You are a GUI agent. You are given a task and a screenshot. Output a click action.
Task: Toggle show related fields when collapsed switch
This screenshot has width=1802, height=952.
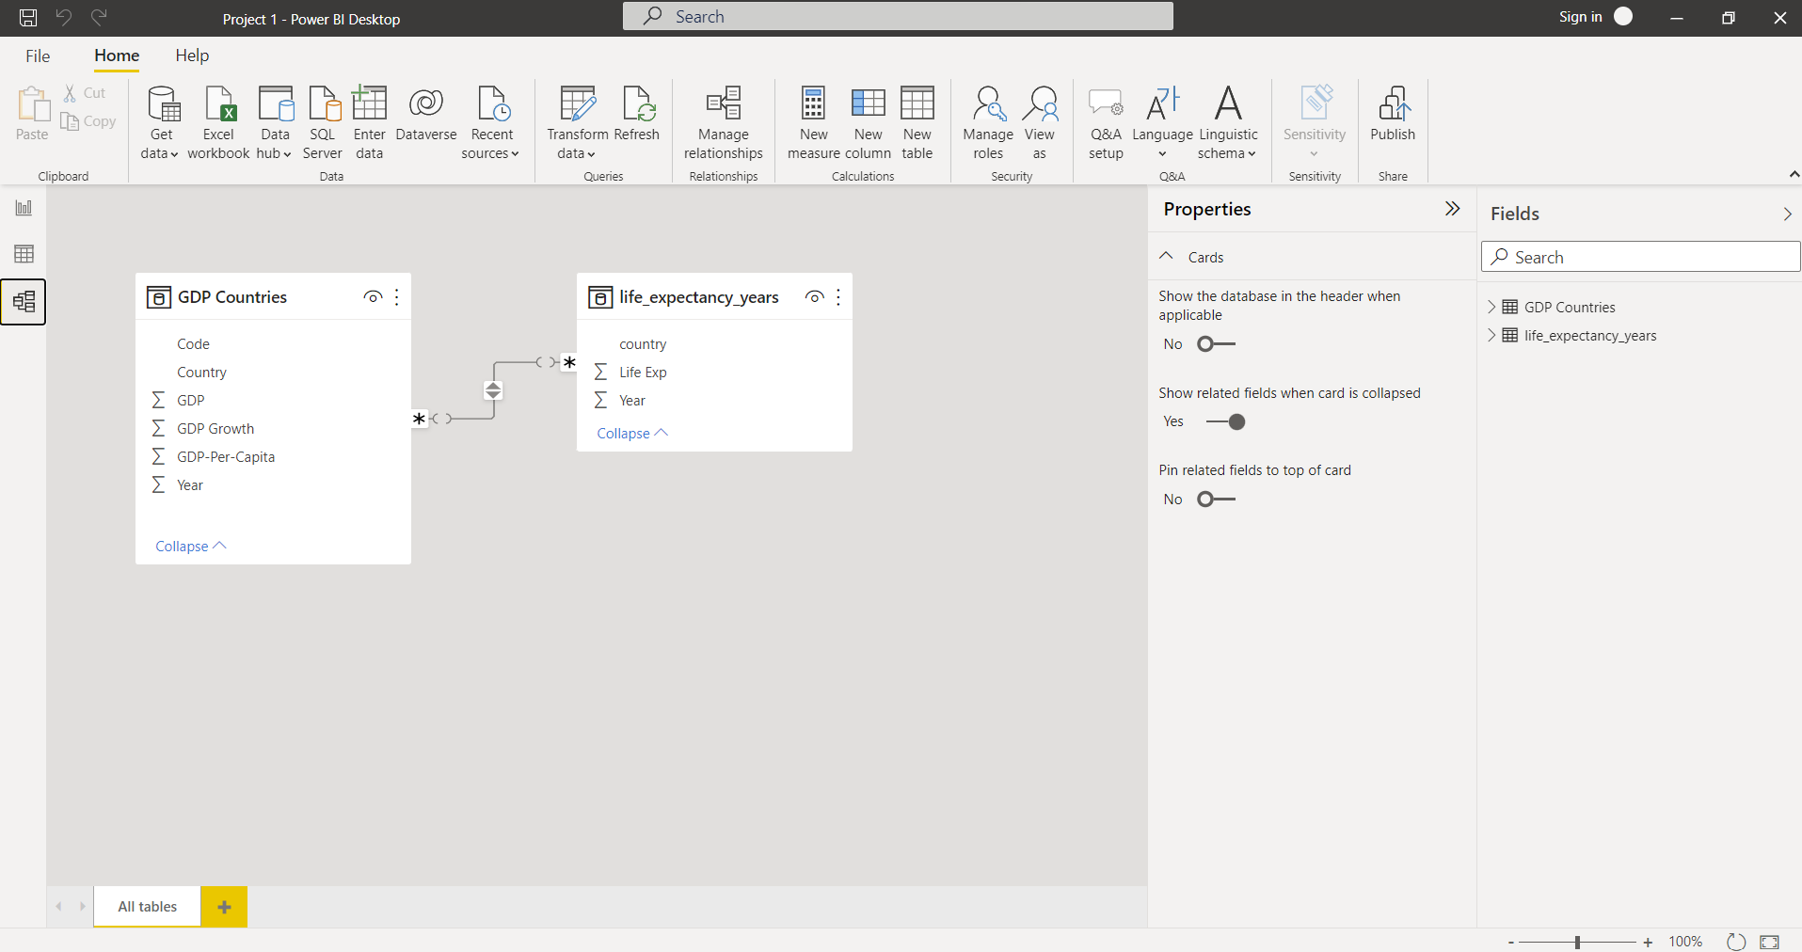coord(1225,421)
